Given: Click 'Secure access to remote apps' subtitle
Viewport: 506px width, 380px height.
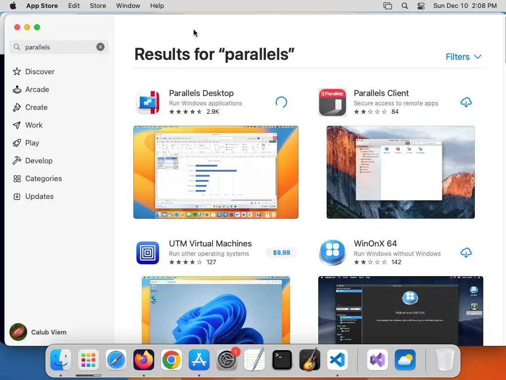Looking at the screenshot, I should [396, 103].
